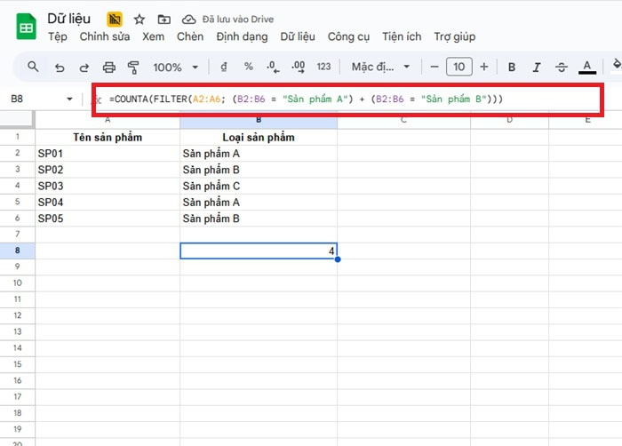Select the SP02 cell

(108, 170)
